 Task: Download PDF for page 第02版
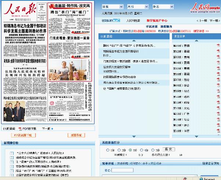click(218, 51)
